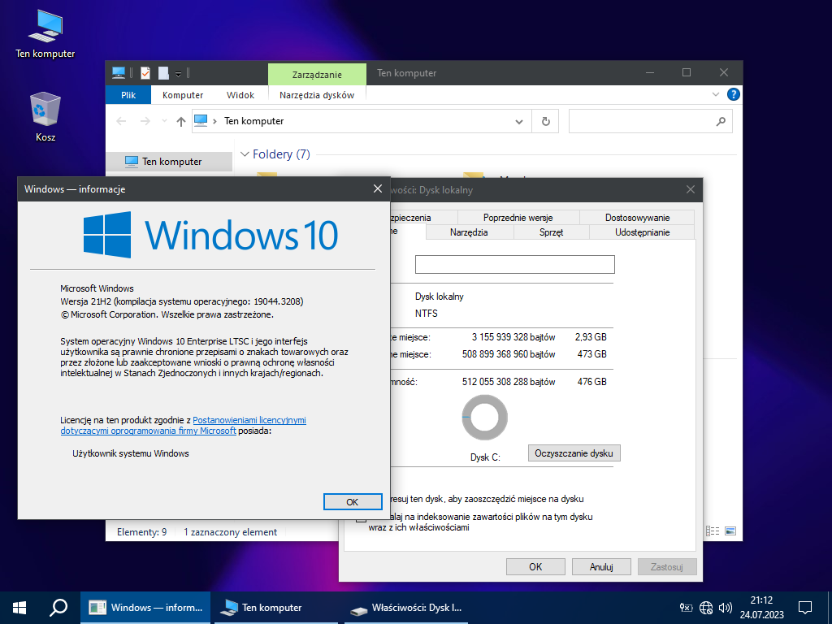The width and height of the screenshot is (832, 624).
Task: Go up one level with the up arrow
Action: 181,121
